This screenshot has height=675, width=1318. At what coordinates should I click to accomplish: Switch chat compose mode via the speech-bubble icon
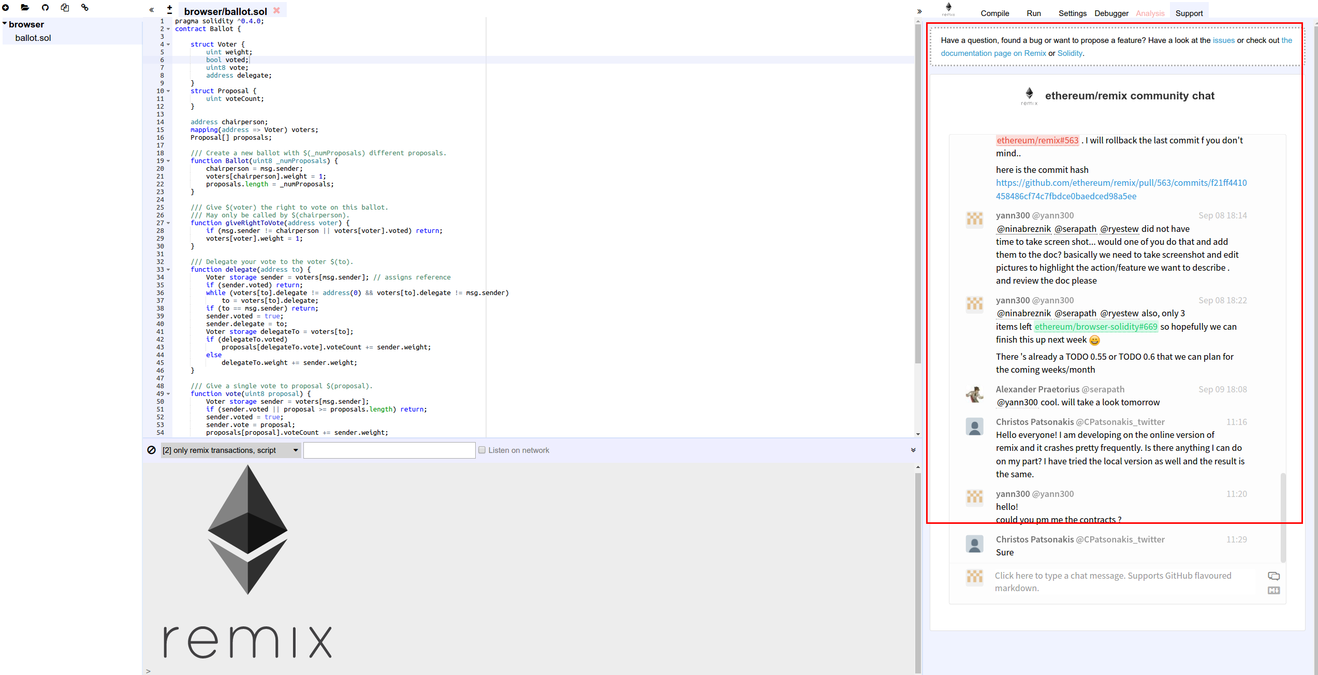(x=1273, y=576)
